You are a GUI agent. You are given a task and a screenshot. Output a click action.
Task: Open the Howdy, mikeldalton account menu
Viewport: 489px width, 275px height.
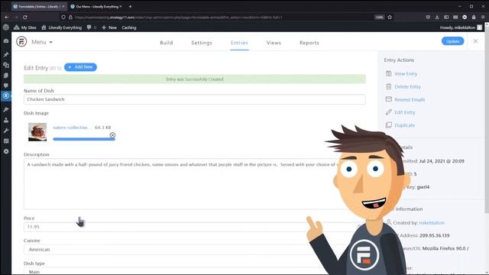(461, 27)
